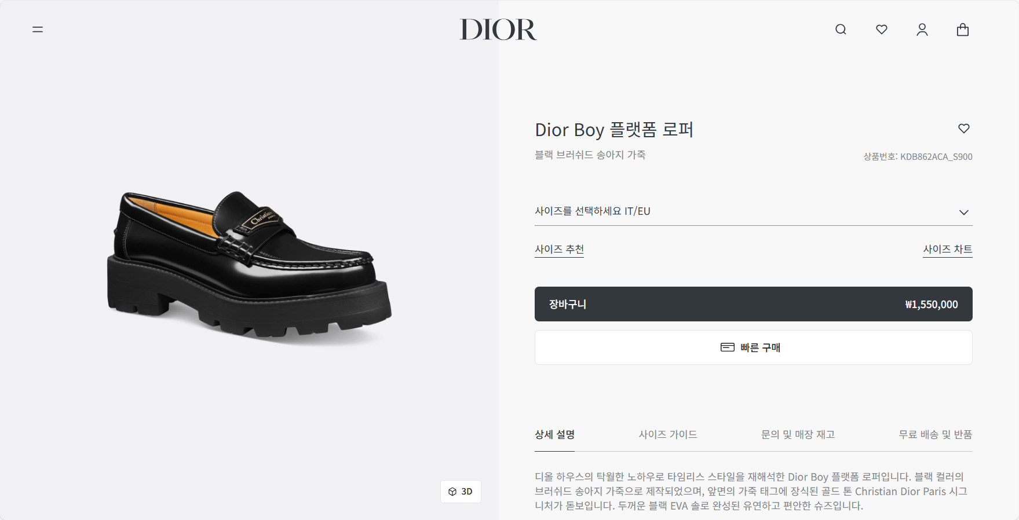Image resolution: width=1019 pixels, height=520 pixels.
Task: Open the 사이즈 추천 link
Action: click(x=559, y=250)
